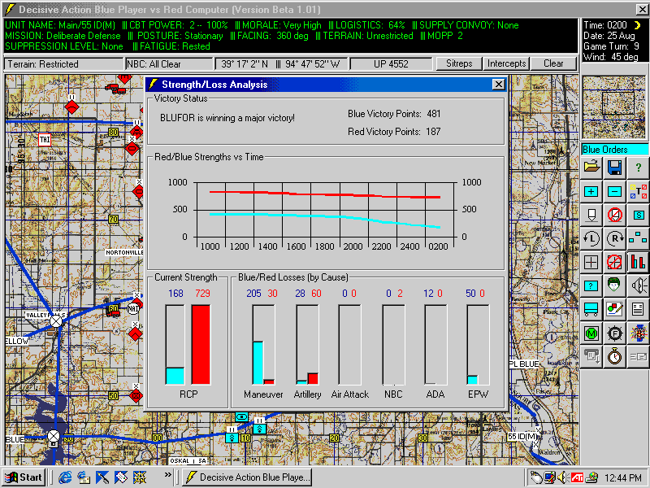Click the zoom in plus icon

(x=591, y=192)
